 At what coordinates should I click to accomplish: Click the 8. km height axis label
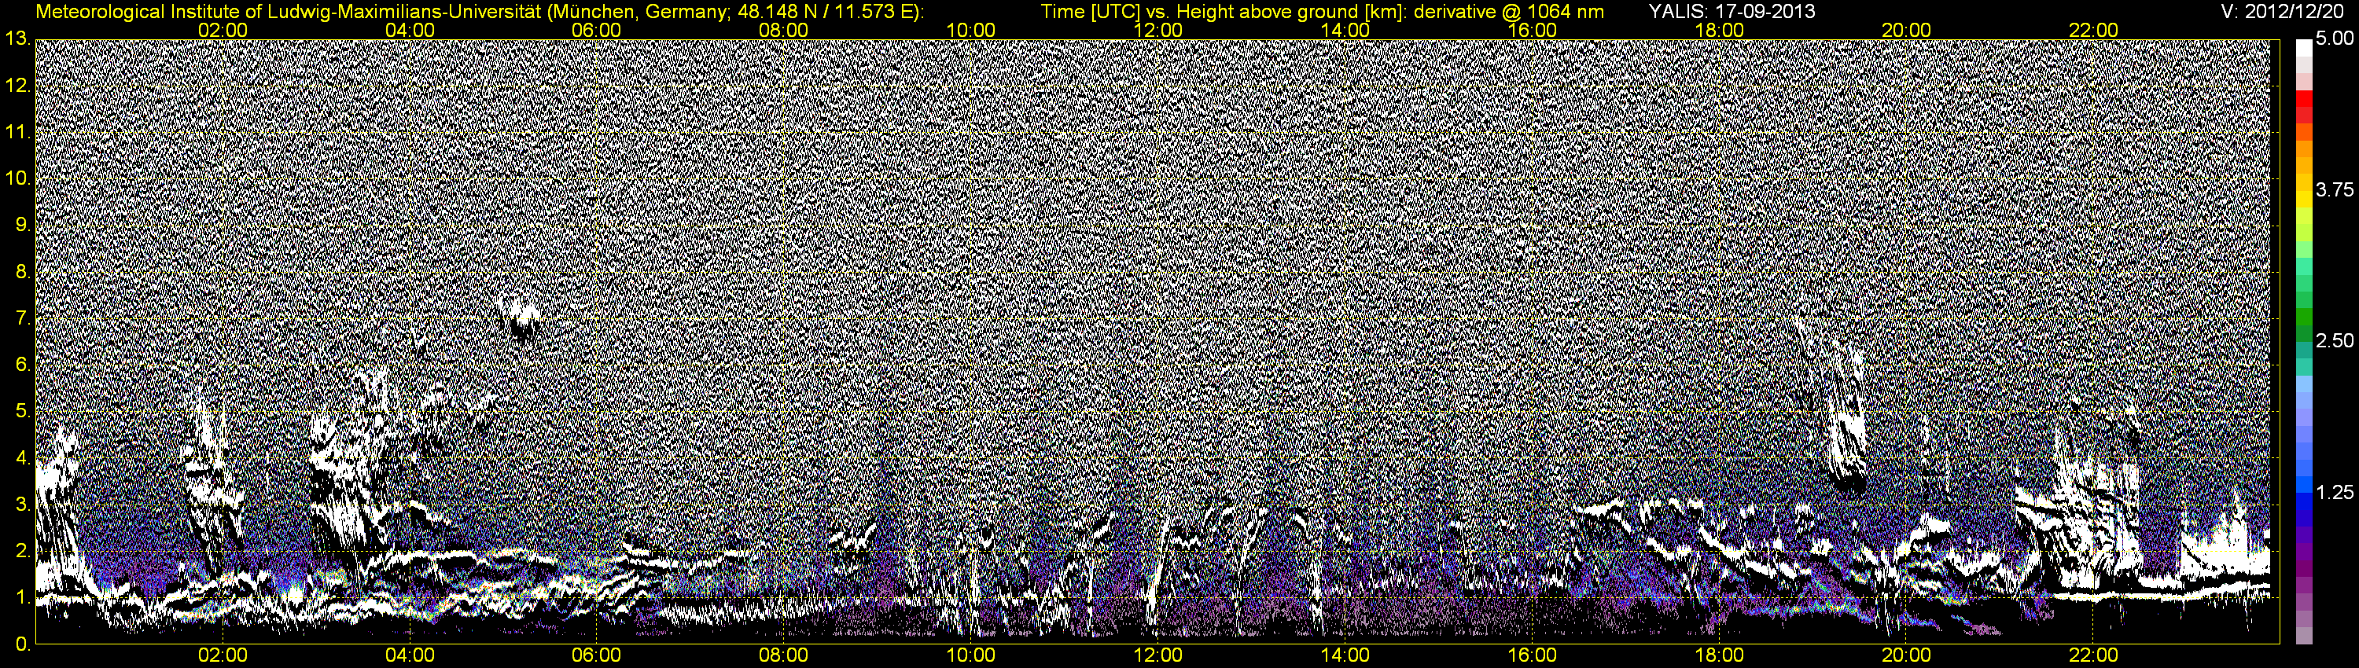[x=22, y=272]
